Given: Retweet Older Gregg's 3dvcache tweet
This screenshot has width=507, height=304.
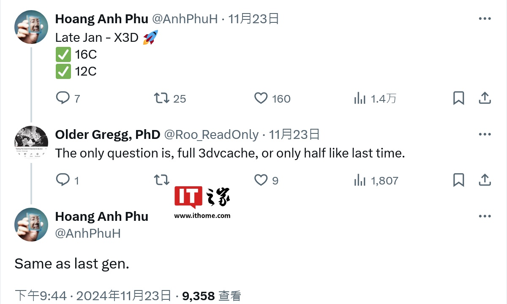Looking at the screenshot, I should 161,180.
